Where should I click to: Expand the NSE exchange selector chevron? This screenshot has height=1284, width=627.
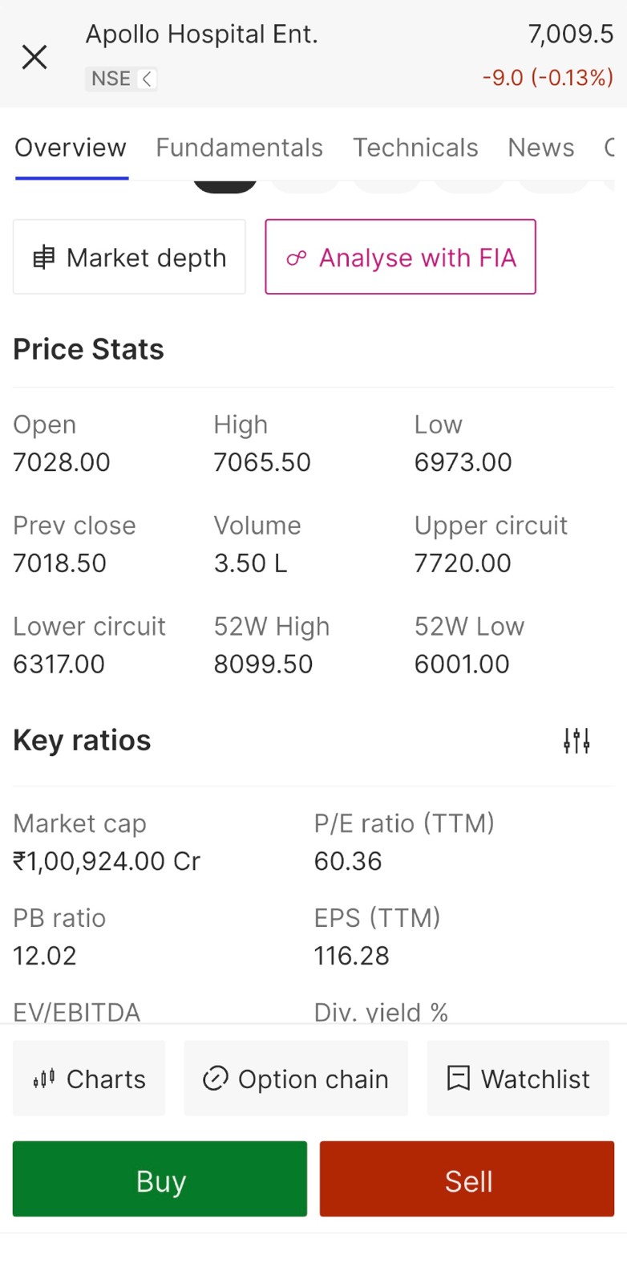[x=147, y=79]
